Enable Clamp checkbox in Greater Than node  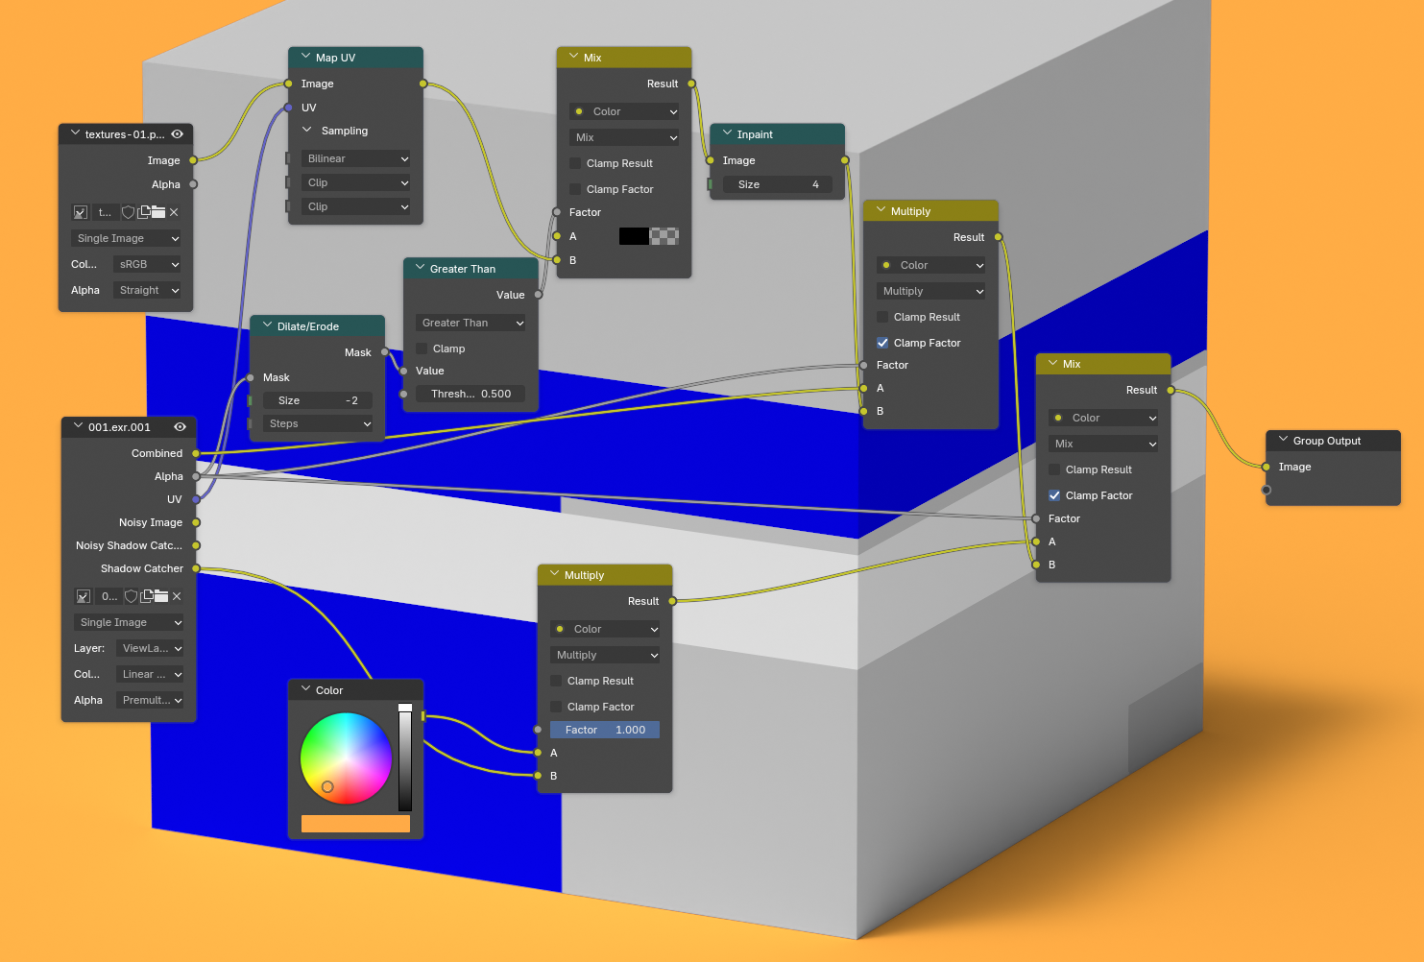422,349
